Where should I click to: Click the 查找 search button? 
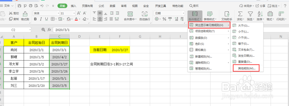point(194,6)
